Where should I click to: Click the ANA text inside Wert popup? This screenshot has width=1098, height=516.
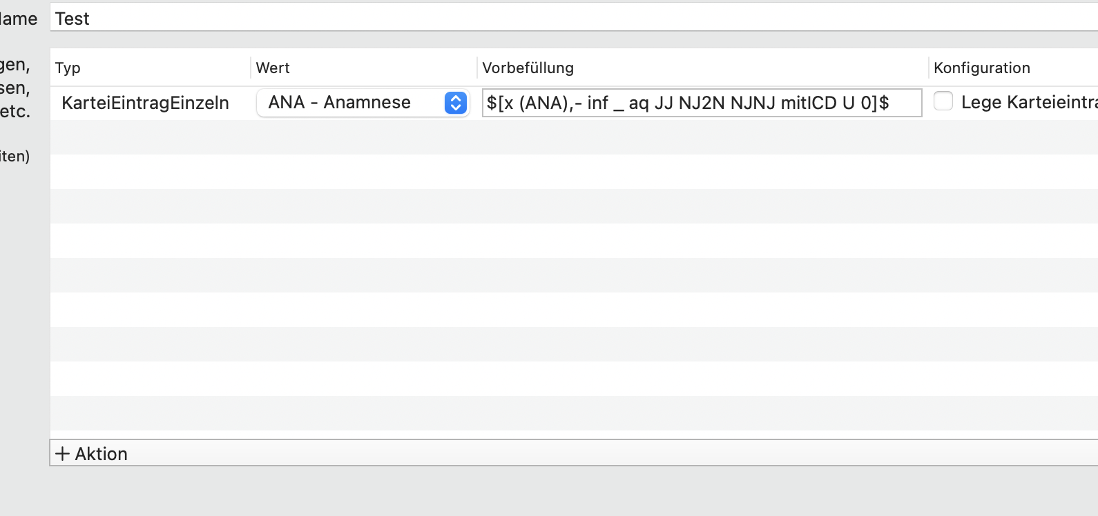coord(287,103)
